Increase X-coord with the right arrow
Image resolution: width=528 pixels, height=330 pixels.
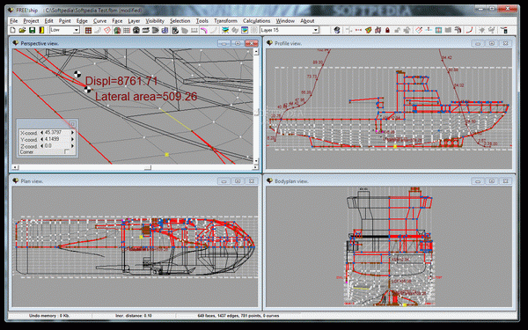pyautogui.click(x=72, y=133)
